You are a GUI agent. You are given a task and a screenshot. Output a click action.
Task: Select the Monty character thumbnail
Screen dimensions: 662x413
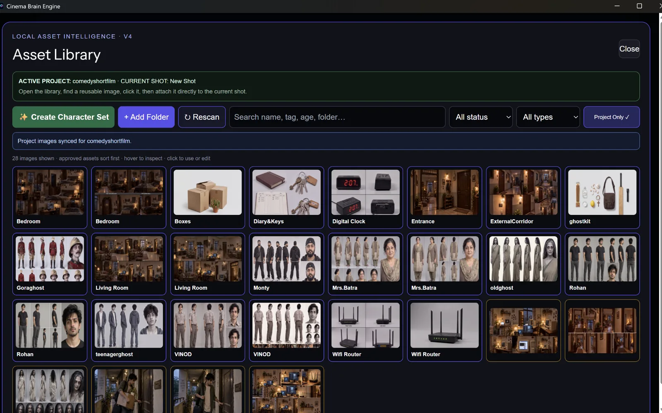[287, 259]
